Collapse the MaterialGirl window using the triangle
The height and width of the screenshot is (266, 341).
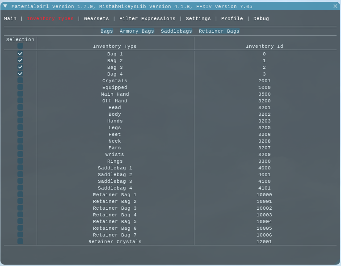click(x=5, y=6)
